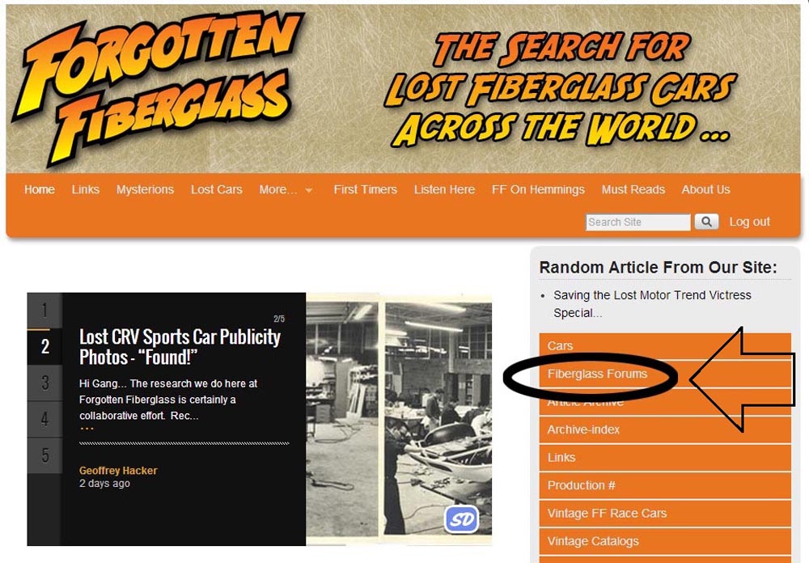Jump to slide 4 of the carousel

[x=44, y=419]
